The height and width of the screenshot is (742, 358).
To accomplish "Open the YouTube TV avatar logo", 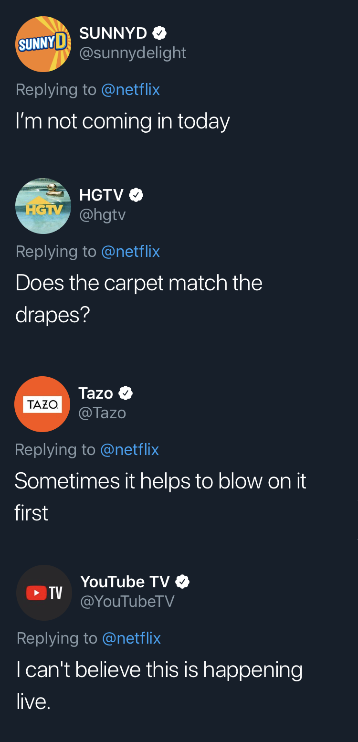I will point(44,593).
